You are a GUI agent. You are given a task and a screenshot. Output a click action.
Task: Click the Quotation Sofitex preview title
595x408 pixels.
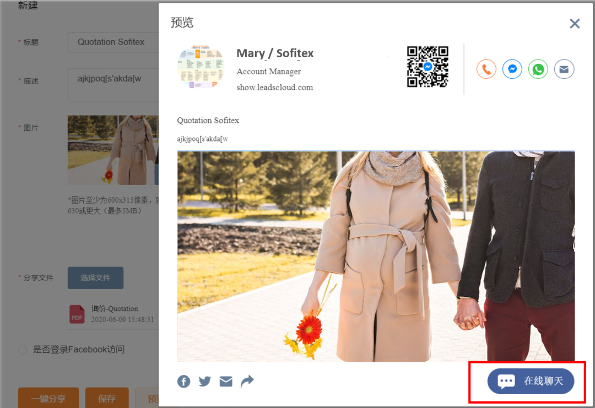point(208,120)
